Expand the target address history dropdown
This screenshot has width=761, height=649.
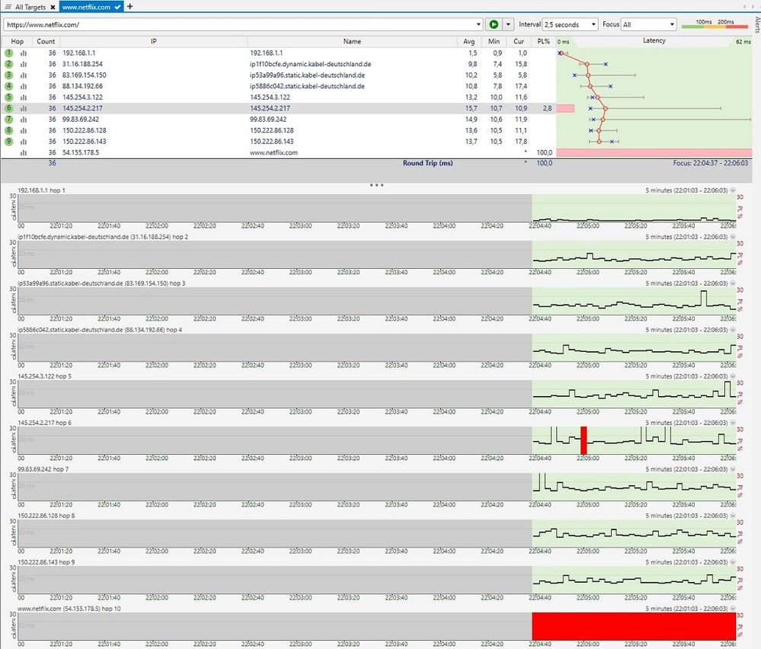478,24
